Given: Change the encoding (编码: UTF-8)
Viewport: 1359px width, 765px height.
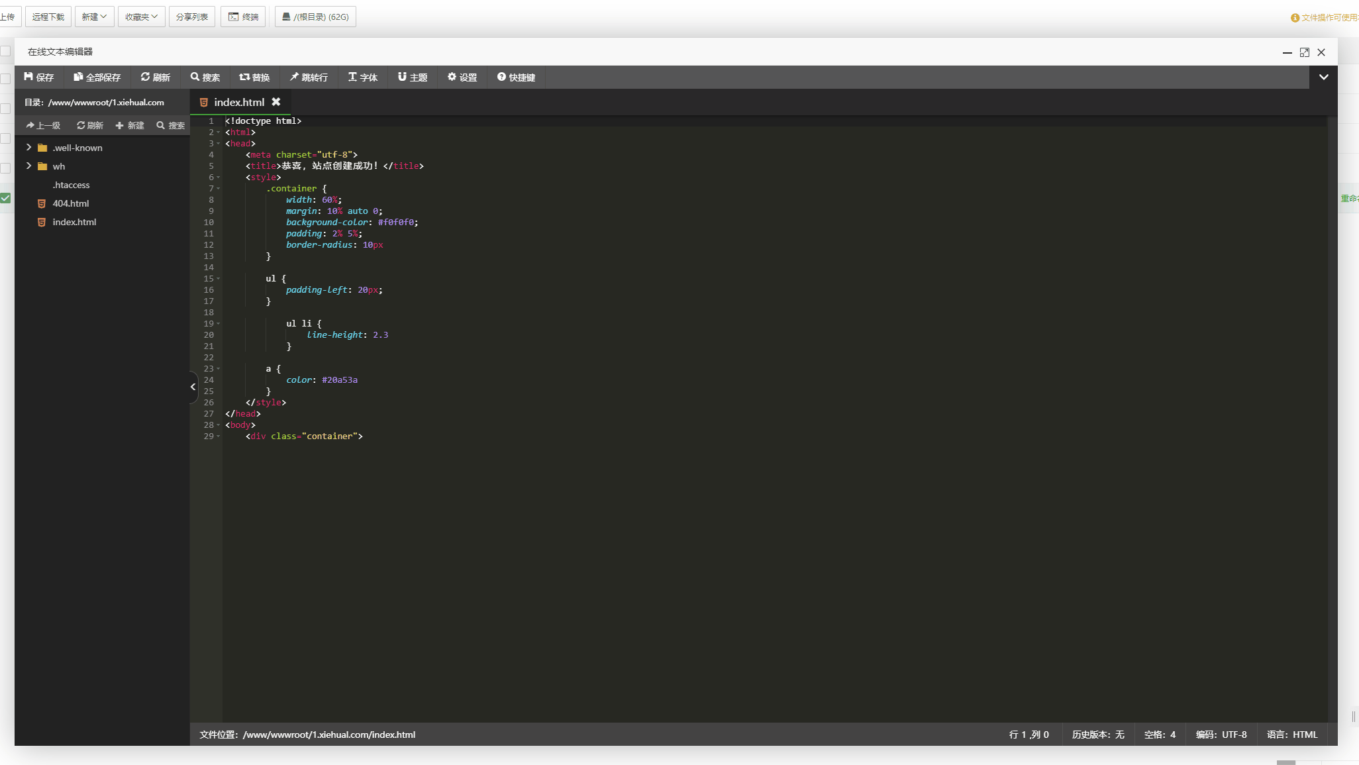Looking at the screenshot, I should 1221,735.
